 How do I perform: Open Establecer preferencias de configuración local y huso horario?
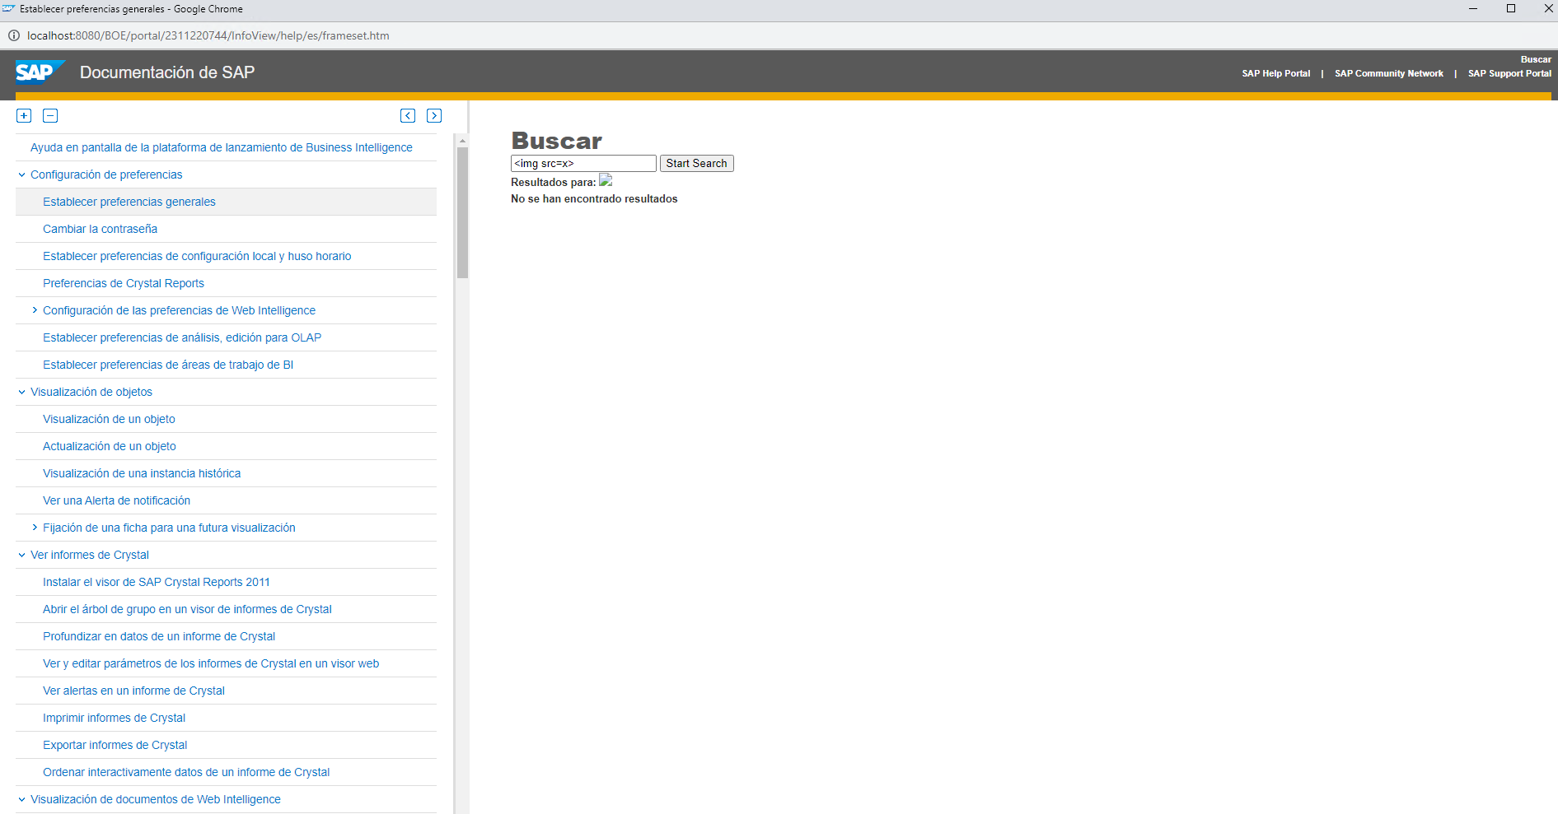197,256
